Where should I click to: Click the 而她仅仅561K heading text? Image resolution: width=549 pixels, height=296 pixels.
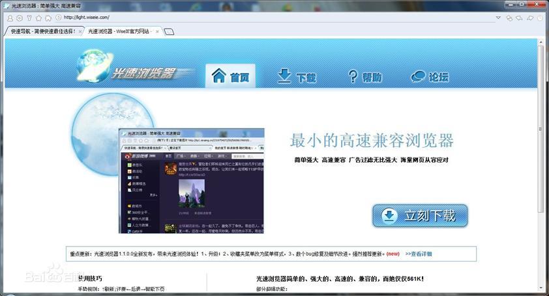(403, 279)
